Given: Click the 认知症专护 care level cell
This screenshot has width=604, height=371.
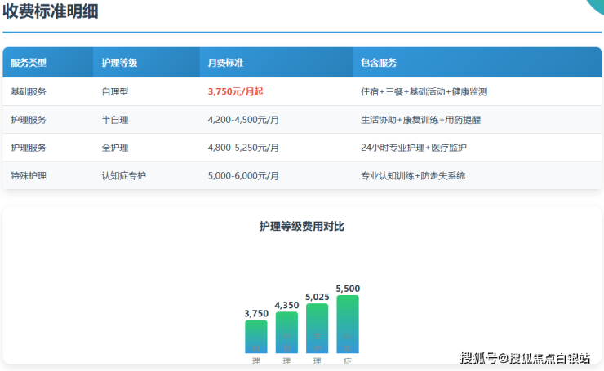Looking at the screenshot, I should click(124, 175).
